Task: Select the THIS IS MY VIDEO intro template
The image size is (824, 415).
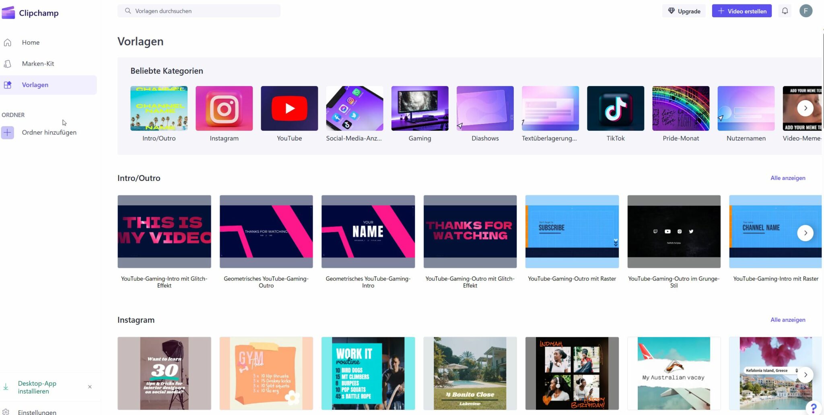Action: (164, 232)
